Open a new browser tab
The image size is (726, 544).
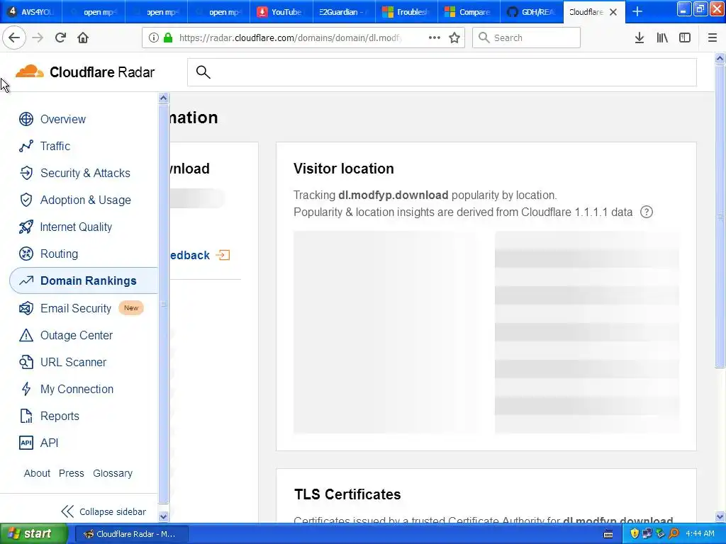(x=637, y=11)
